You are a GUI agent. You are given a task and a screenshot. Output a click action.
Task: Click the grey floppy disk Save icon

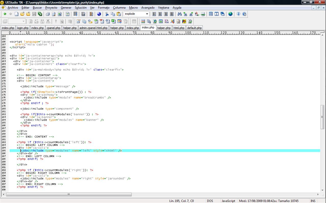click(34, 14)
